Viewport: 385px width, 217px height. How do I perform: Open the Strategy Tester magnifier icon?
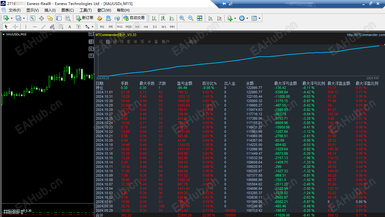tap(68, 18)
